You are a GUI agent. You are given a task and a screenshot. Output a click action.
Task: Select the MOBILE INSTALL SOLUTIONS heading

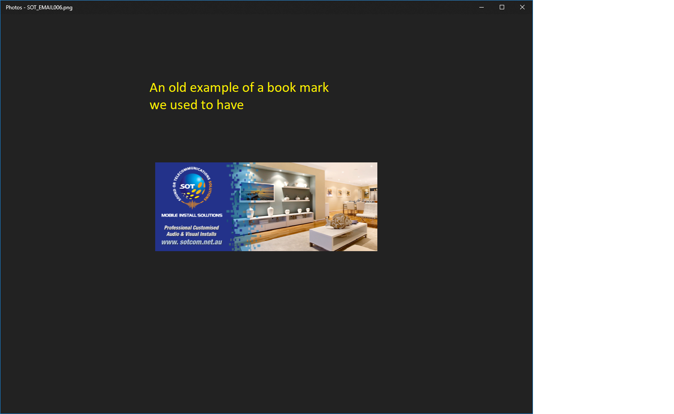click(192, 215)
